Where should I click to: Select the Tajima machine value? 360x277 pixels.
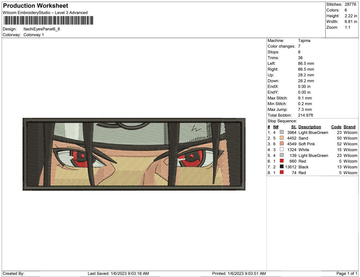(x=304, y=40)
